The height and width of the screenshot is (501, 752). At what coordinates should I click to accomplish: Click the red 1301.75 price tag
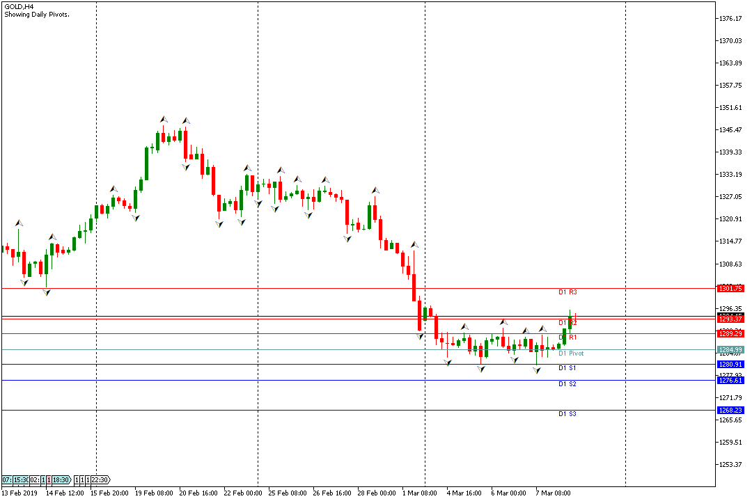(730, 288)
